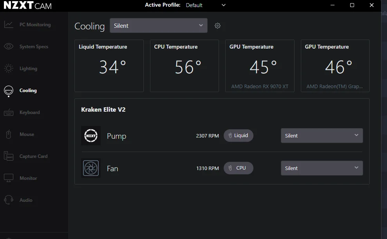This screenshot has height=239, width=387.
Task: Click the System Specs eye icon
Action: click(9, 46)
